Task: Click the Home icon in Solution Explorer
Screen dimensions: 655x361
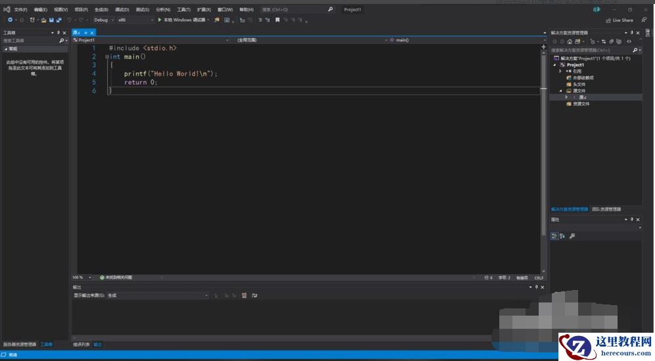Action: (570, 41)
